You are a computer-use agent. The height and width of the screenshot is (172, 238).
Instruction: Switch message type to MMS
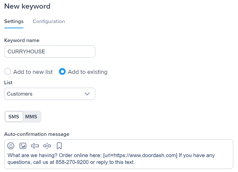[x=31, y=117]
